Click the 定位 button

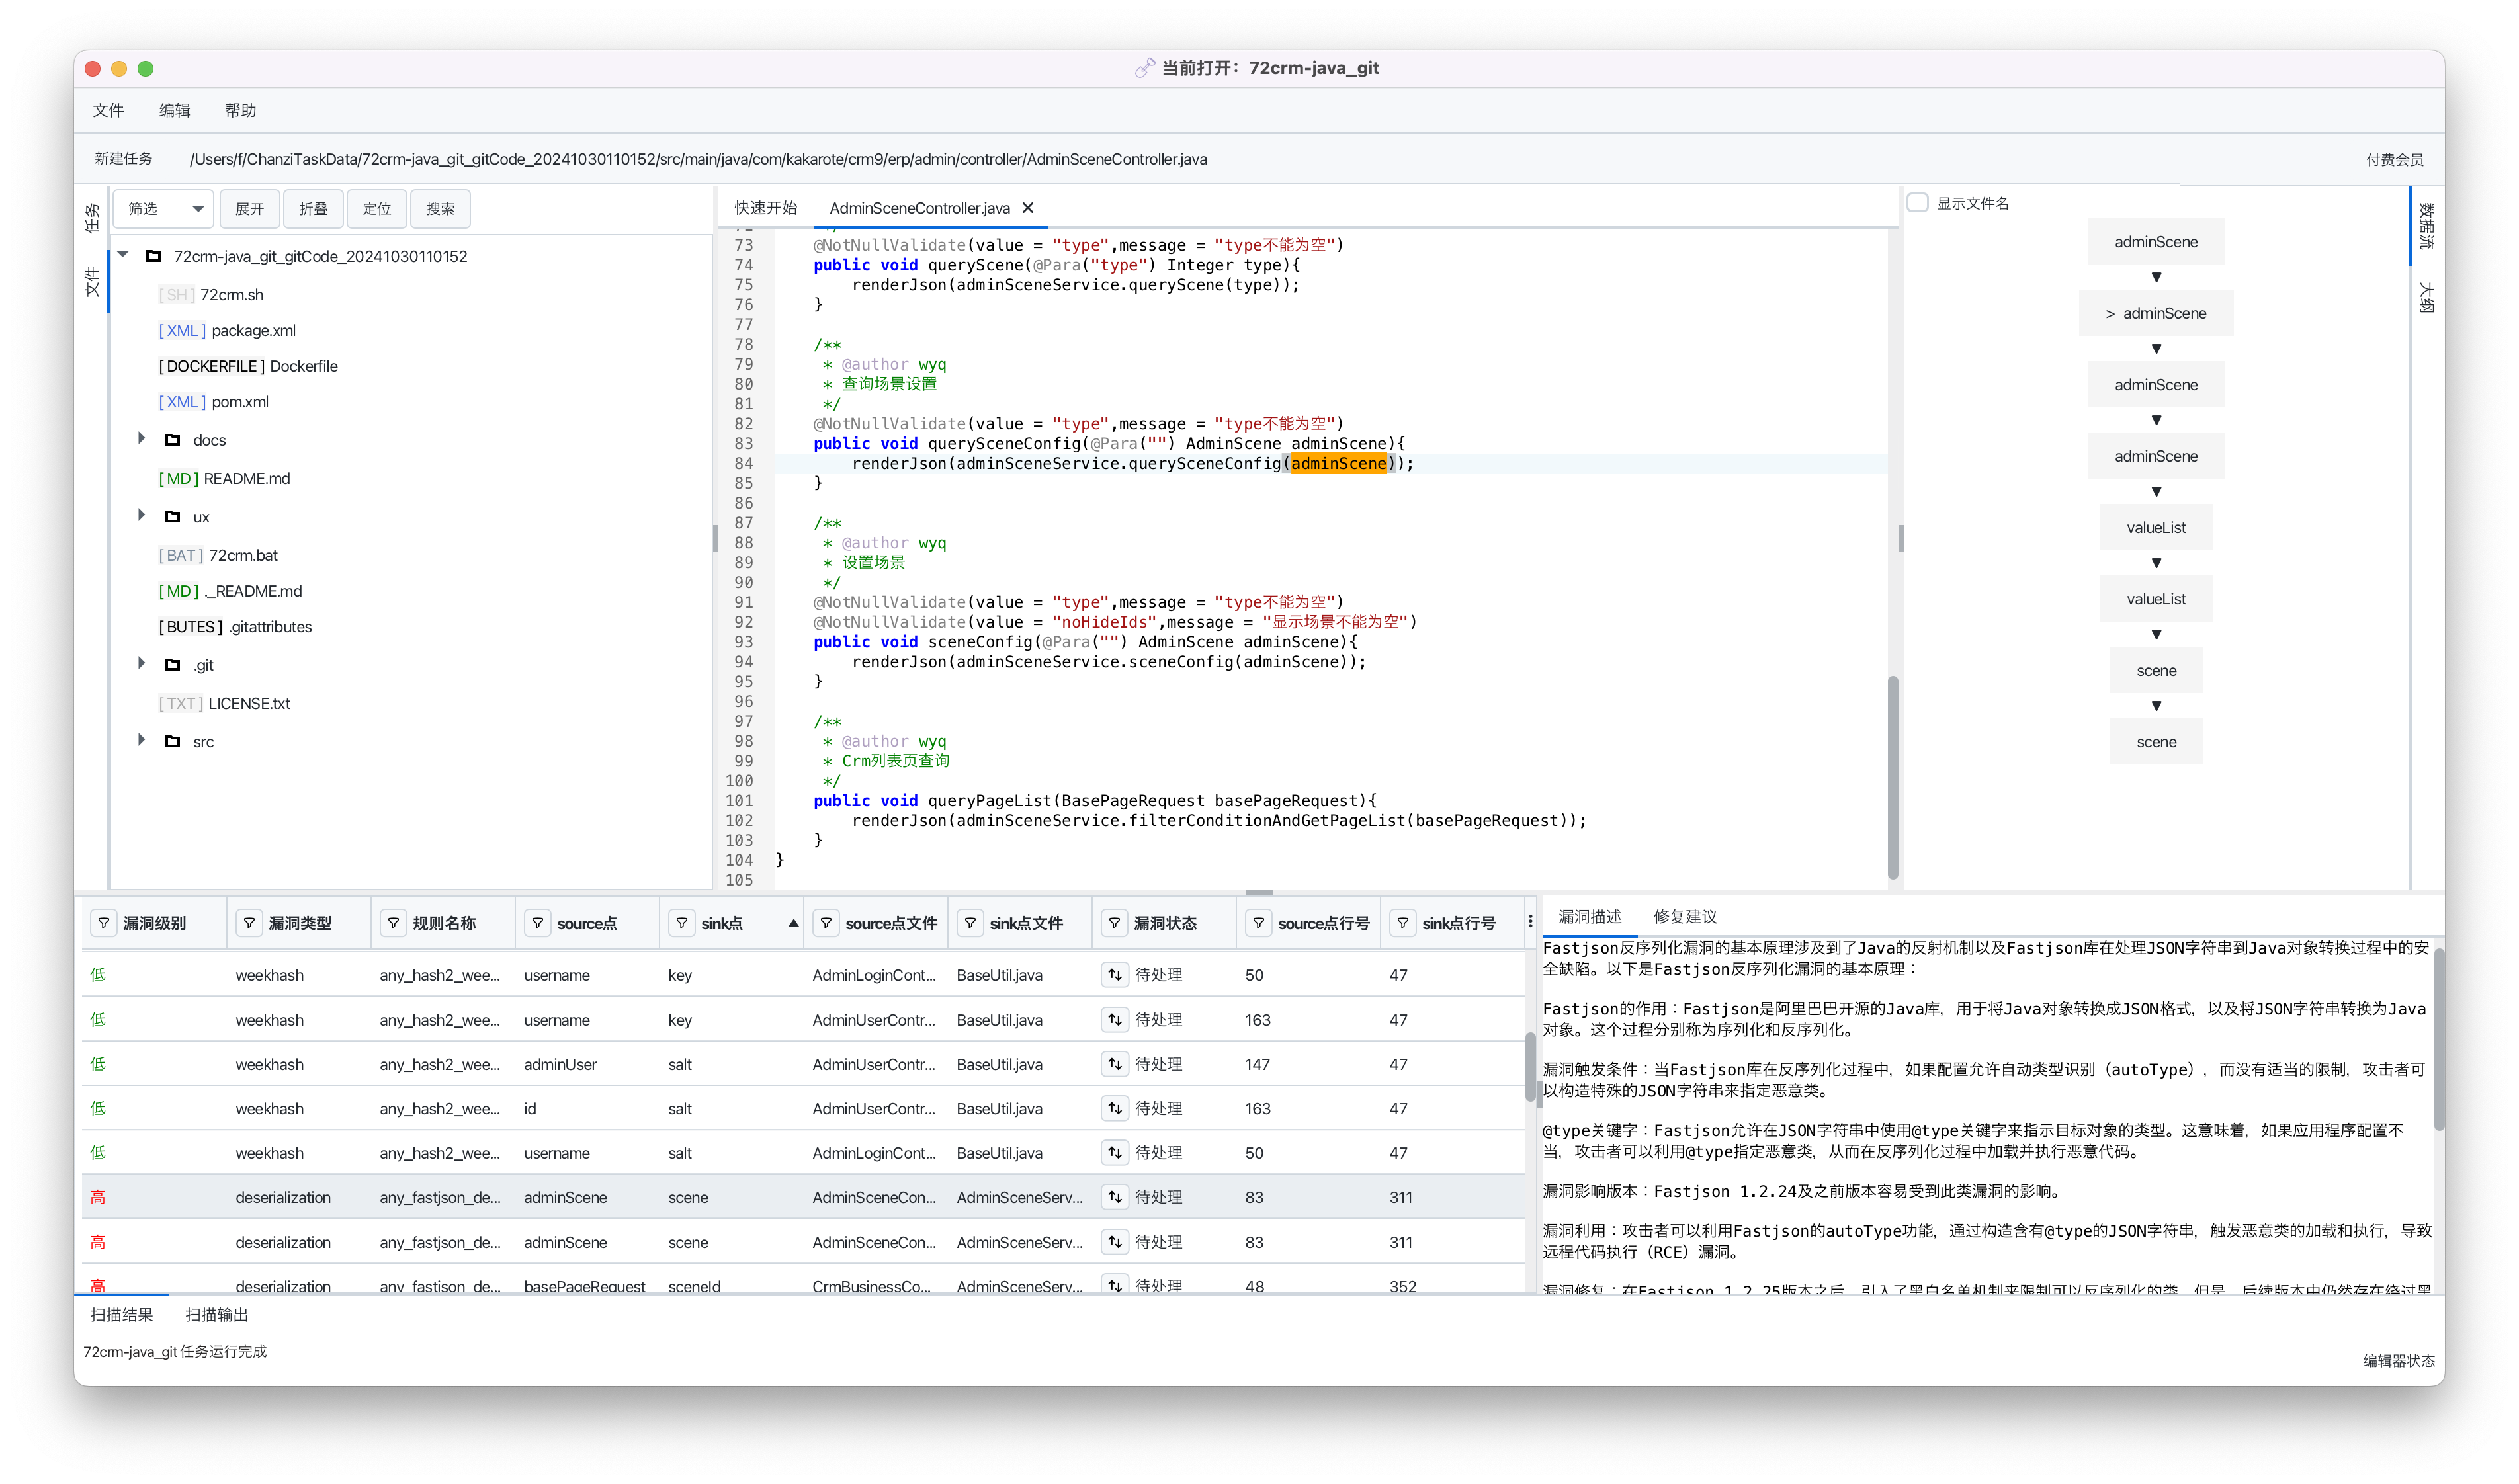coord(376,209)
